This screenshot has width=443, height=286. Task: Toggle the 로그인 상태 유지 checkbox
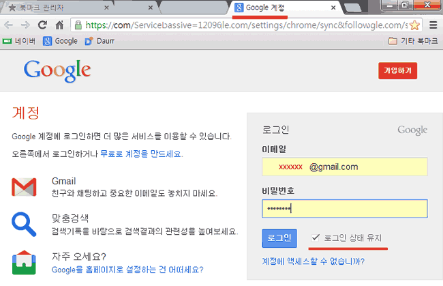point(316,238)
